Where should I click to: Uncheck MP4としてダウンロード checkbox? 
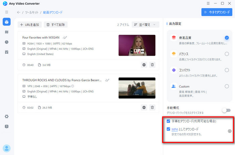coord(168,129)
